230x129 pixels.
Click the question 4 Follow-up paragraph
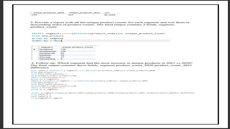click(x=111, y=65)
